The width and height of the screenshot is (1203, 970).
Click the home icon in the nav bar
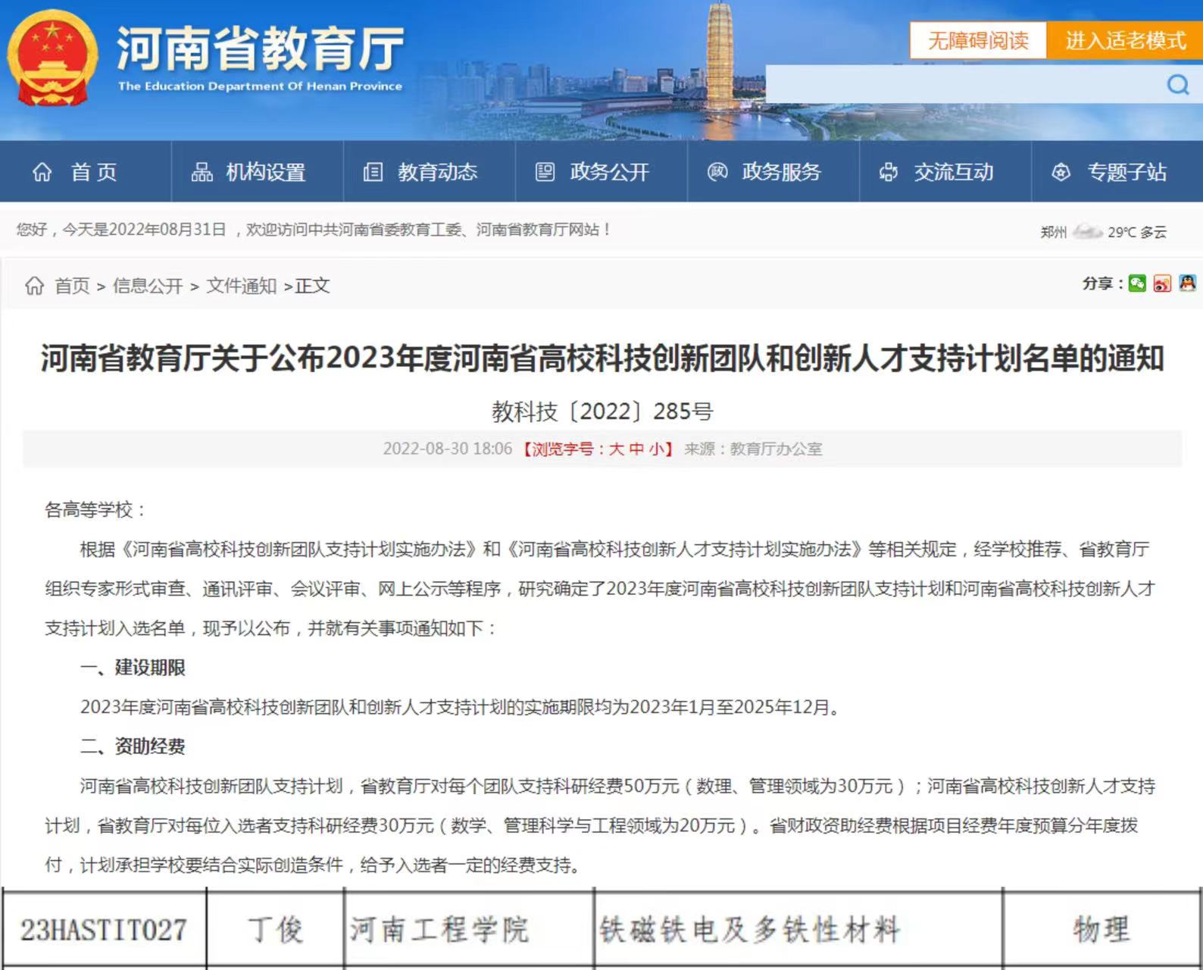[x=42, y=172]
